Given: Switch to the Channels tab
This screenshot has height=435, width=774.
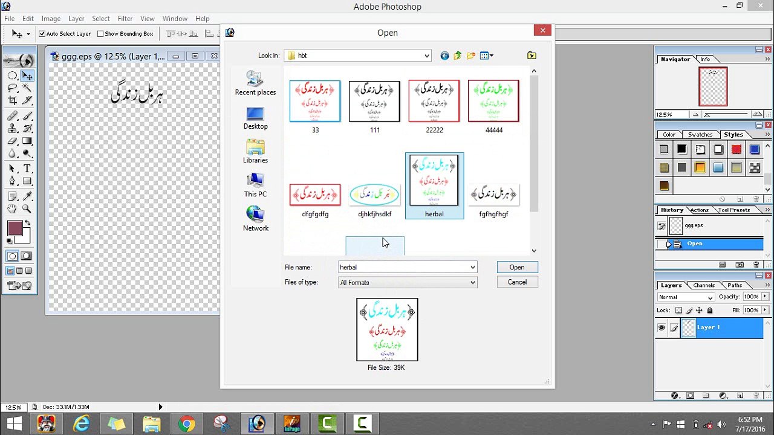Looking at the screenshot, I should tap(703, 285).
